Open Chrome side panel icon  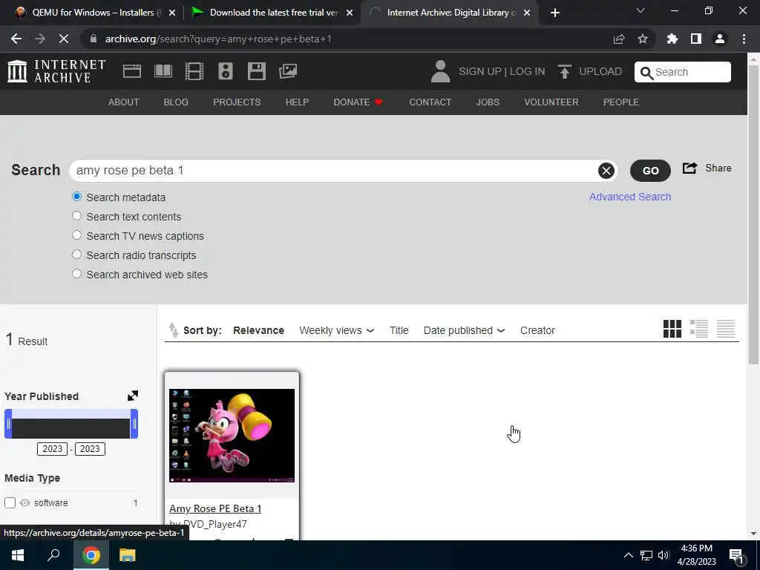tap(696, 39)
